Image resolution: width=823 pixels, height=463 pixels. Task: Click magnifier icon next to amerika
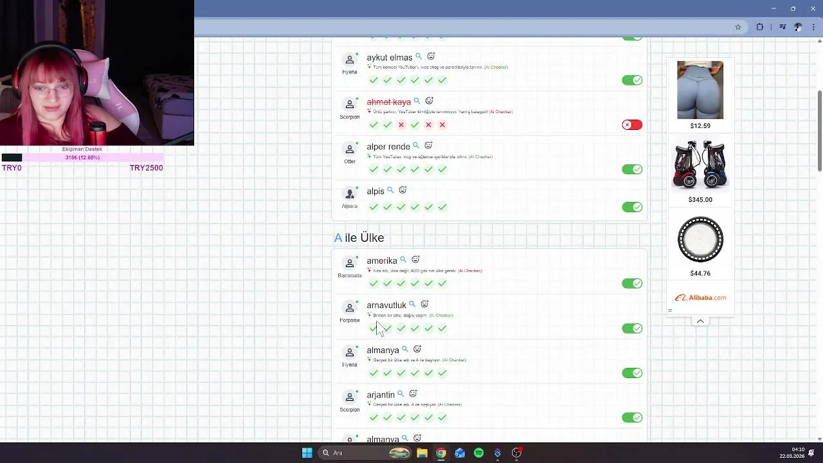point(403,260)
